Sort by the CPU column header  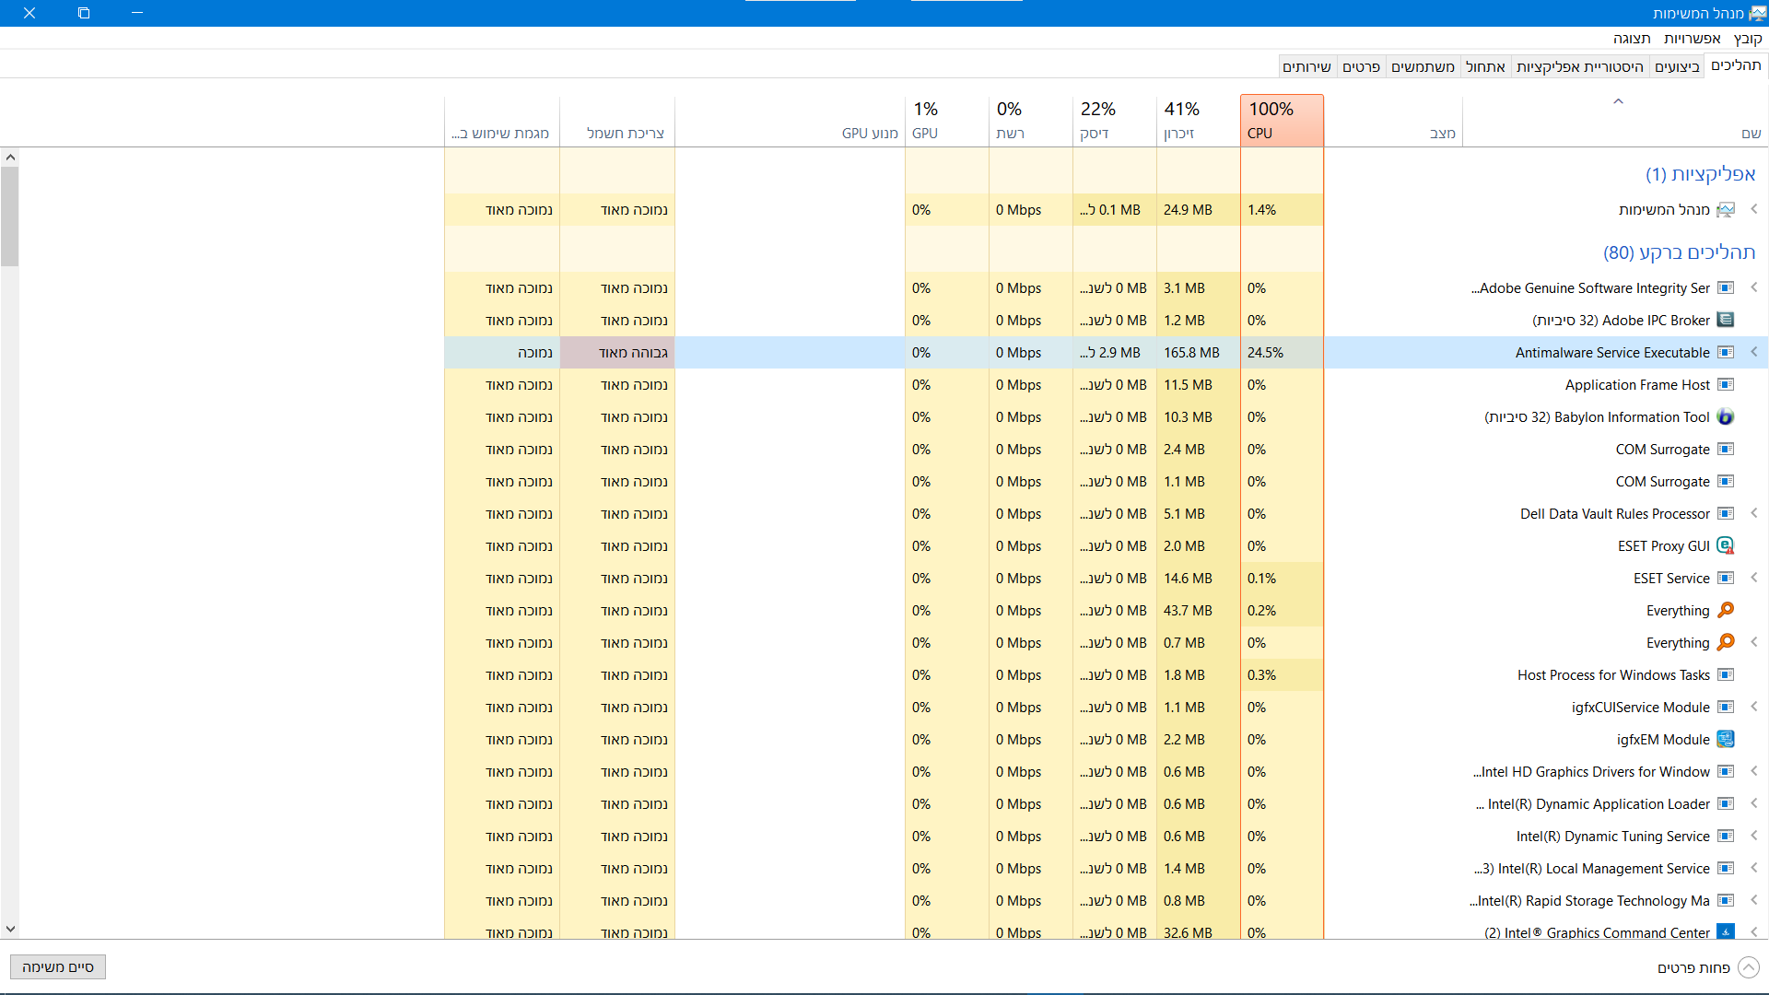(1282, 121)
